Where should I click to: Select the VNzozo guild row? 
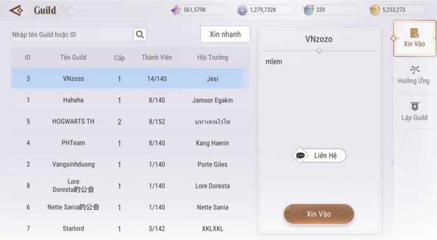pyautogui.click(x=131, y=79)
